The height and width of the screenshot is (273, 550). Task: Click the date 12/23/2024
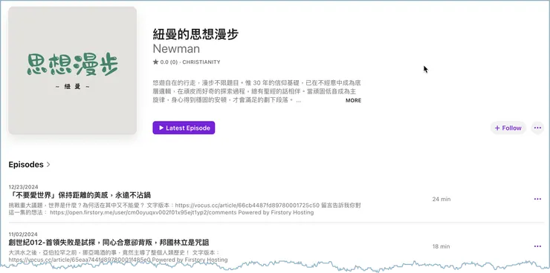pos(24,187)
